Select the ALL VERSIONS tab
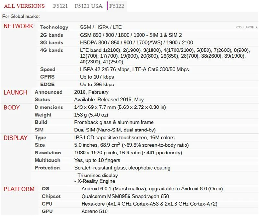The width and height of the screenshot is (259, 216). pyautogui.click(x=24, y=6)
